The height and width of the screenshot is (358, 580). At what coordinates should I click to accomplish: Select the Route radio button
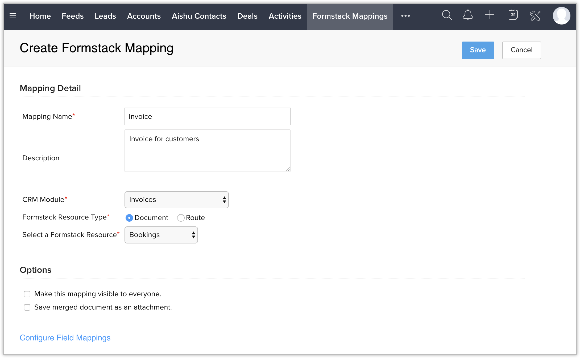[181, 218]
